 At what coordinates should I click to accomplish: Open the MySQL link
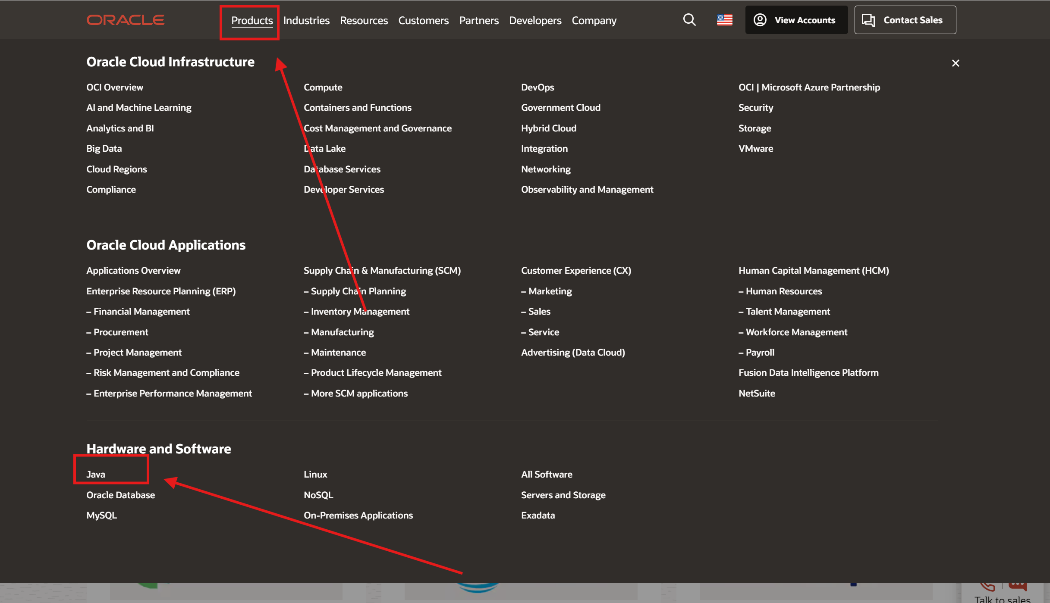(101, 515)
